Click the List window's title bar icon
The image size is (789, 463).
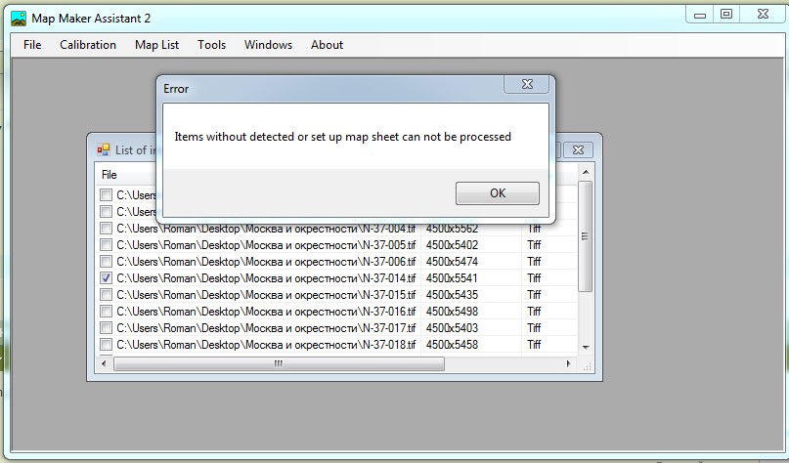coord(103,149)
